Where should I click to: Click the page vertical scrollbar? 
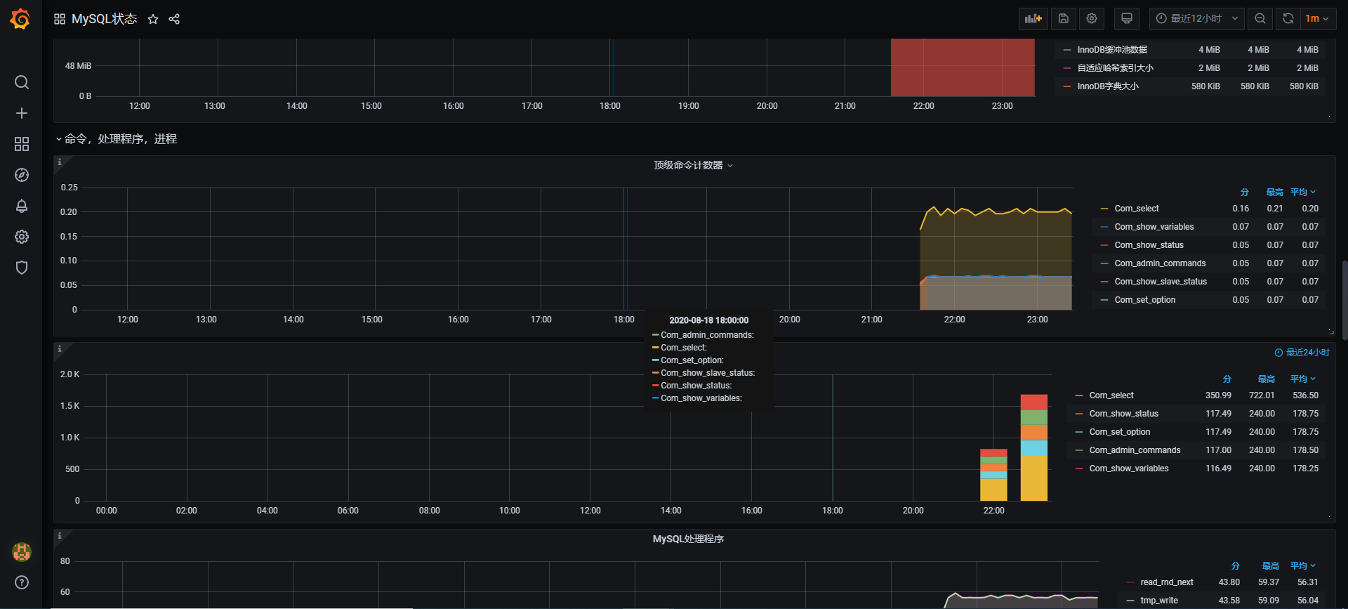click(x=1344, y=301)
